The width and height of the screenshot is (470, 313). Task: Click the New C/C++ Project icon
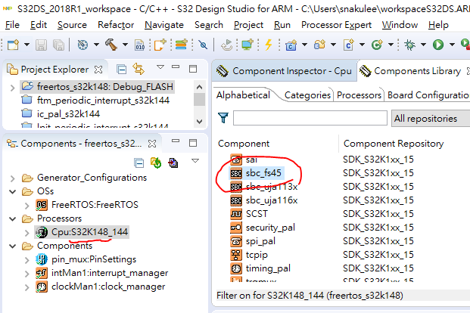point(291,45)
